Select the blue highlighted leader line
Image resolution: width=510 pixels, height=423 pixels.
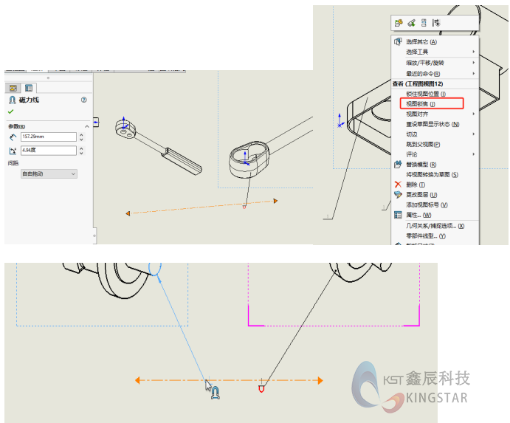pyautogui.click(x=182, y=327)
